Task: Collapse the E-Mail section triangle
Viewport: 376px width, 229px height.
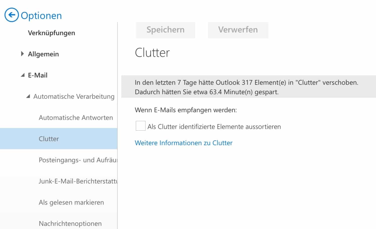Action: (x=23, y=75)
